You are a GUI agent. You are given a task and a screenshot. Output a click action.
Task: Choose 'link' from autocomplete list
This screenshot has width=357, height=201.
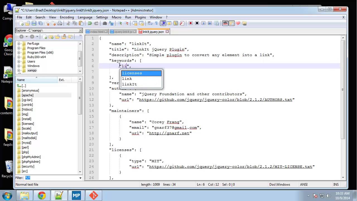pos(141,79)
